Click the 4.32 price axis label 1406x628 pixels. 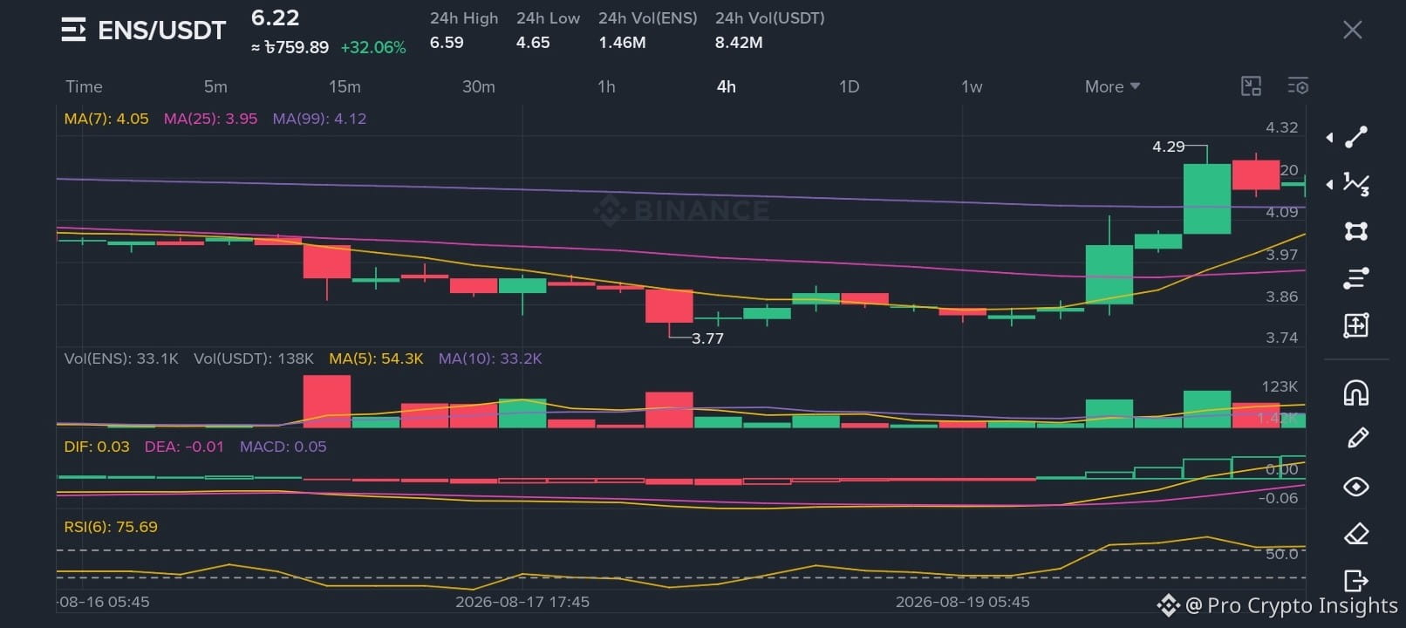(x=1282, y=127)
